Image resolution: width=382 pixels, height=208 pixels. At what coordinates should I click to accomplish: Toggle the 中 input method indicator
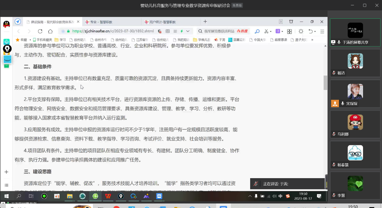280,196
